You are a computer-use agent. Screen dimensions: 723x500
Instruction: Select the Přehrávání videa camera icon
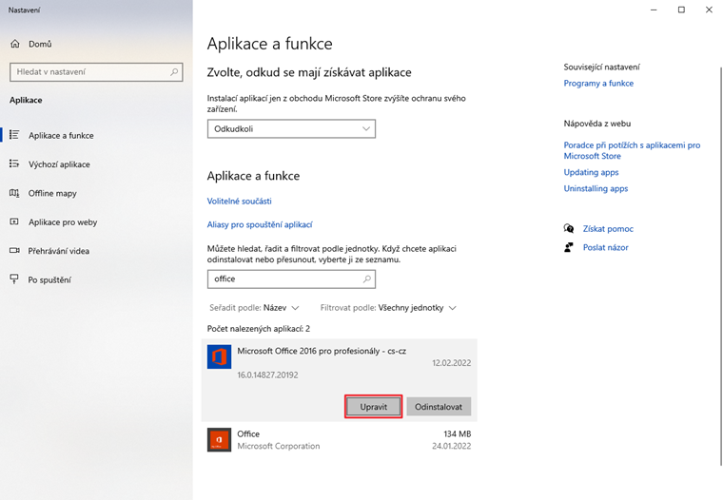[14, 251]
